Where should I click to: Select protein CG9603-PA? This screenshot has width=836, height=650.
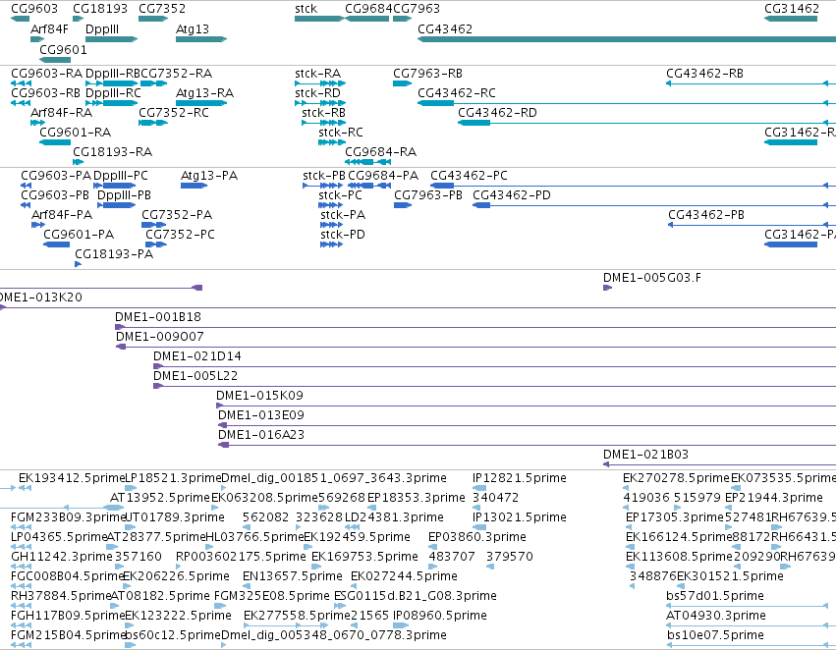click(26, 186)
